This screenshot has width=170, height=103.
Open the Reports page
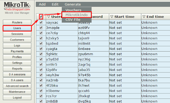pyautogui.click(x=17, y=68)
